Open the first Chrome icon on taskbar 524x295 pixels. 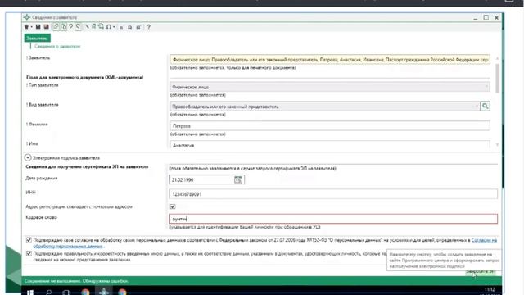[x=85, y=292]
